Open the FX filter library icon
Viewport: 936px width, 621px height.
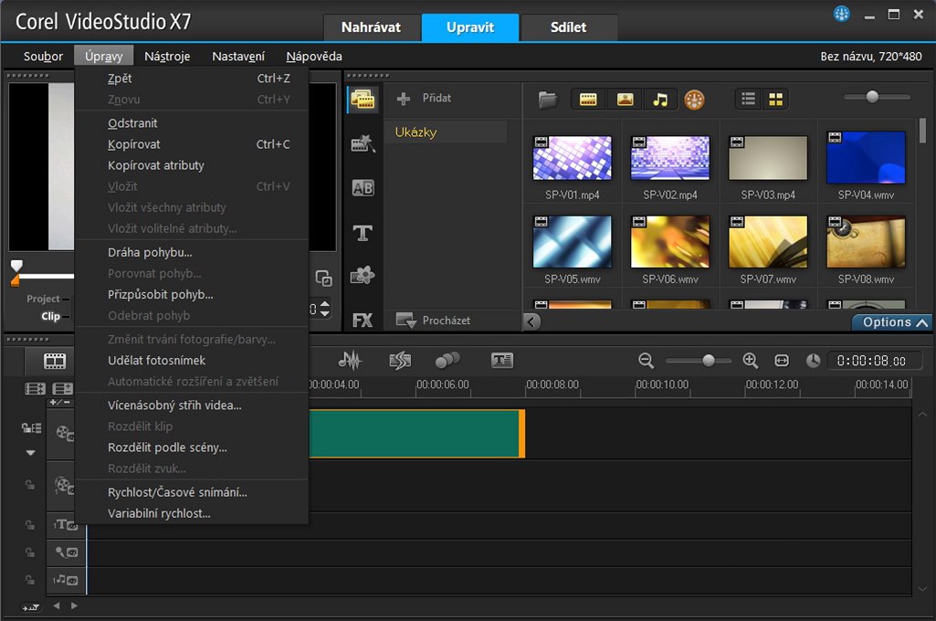coord(363,321)
